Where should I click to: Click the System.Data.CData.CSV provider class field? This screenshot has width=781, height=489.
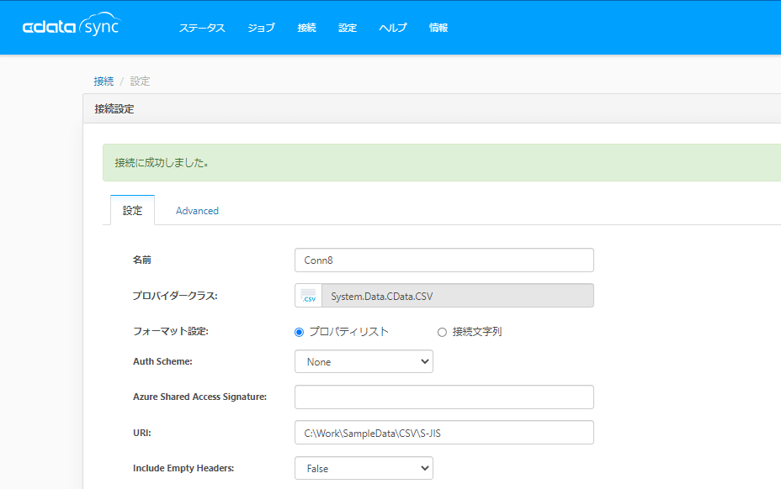pos(458,296)
